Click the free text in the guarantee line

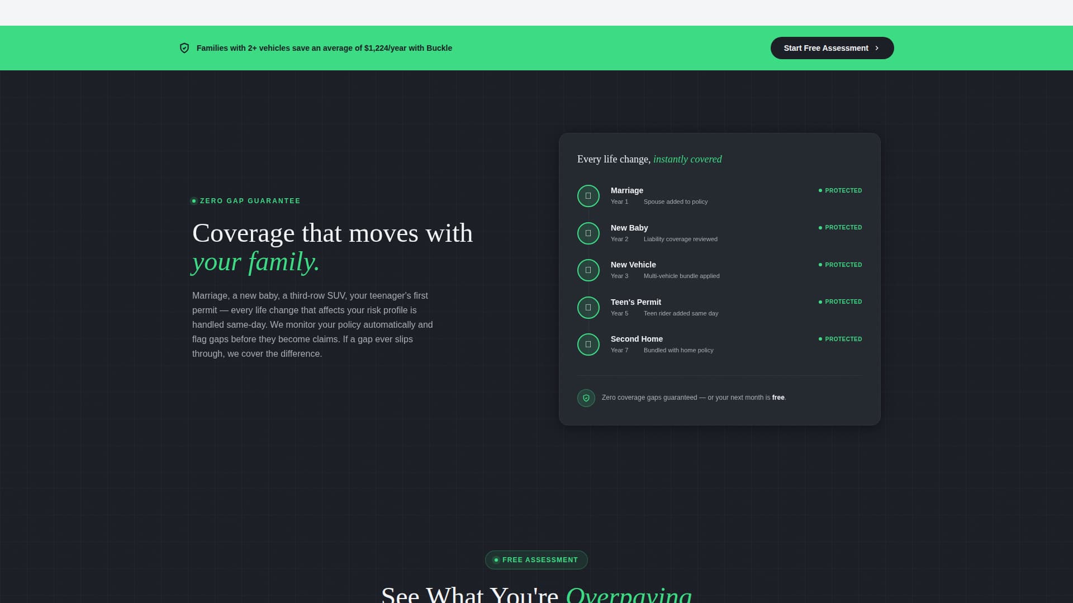click(x=778, y=398)
